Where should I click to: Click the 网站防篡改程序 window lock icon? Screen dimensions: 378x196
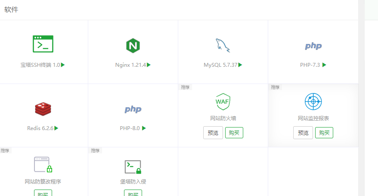[43, 165]
